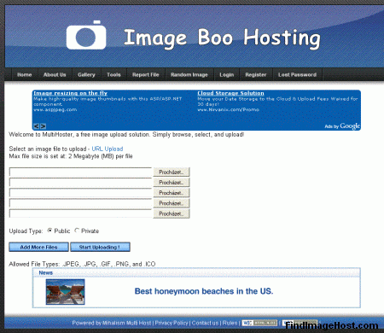Click 'Max file size is set at' text
Viewport: 384px width, 333px height.
[x=71, y=156]
